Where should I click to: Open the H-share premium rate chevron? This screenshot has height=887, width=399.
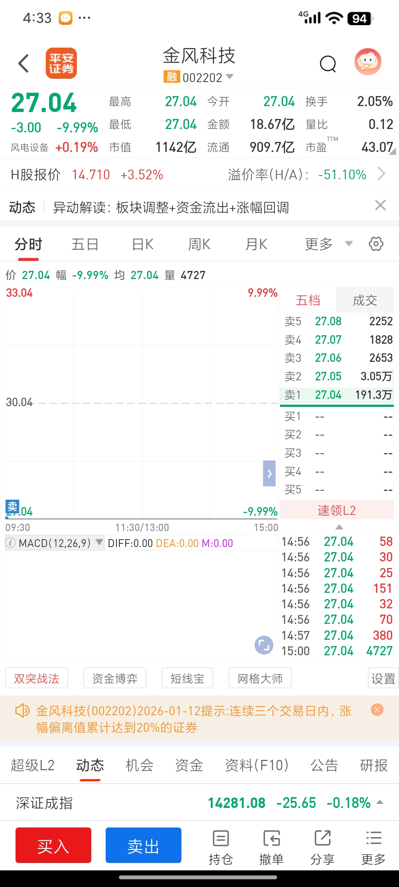pyautogui.click(x=381, y=174)
